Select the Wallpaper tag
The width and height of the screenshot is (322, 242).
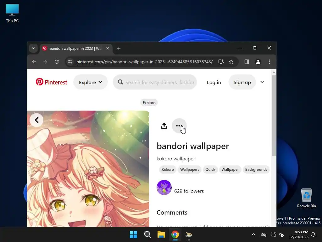(230, 169)
